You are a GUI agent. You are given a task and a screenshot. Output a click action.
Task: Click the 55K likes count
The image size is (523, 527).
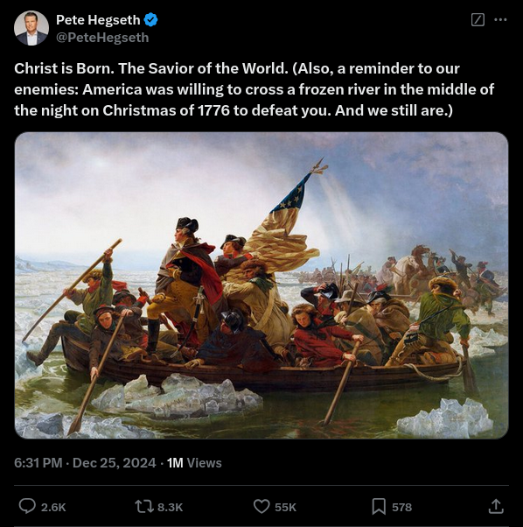285,507
